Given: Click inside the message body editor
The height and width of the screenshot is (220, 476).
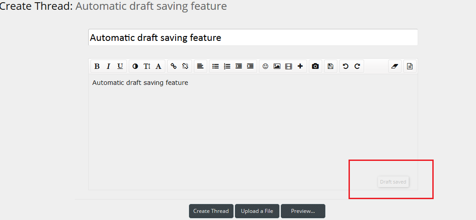Looking at the screenshot, I should point(253,132).
